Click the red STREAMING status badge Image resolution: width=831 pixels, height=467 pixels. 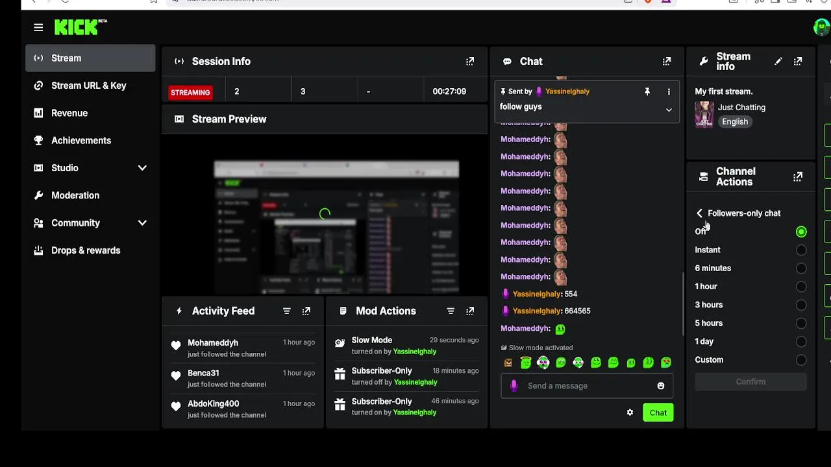point(190,92)
